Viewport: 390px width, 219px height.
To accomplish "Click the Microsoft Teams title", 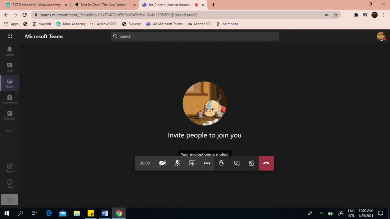I will 44,36.
